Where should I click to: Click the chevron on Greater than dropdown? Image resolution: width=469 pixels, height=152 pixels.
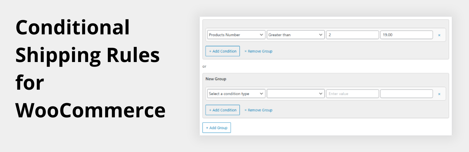pyautogui.click(x=321, y=35)
